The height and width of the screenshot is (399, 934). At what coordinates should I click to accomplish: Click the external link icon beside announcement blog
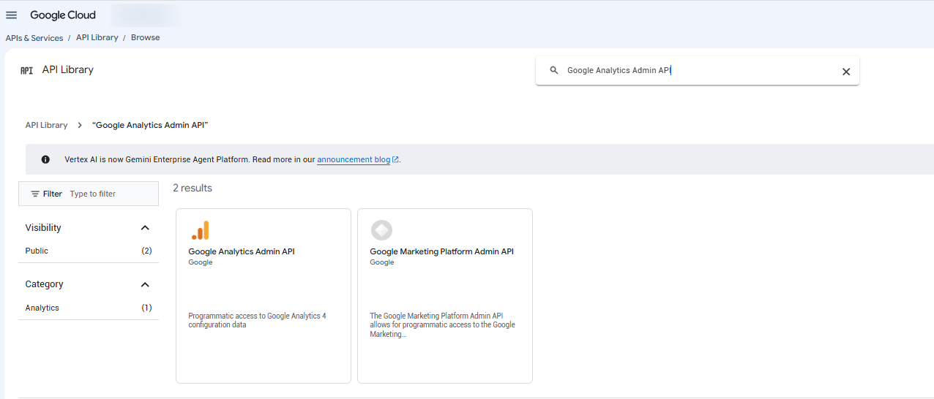tap(396, 159)
